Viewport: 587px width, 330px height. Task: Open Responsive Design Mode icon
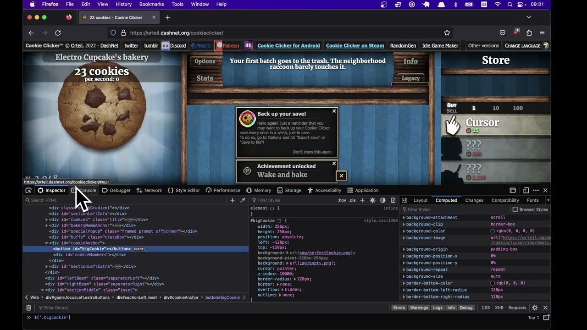click(x=526, y=190)
